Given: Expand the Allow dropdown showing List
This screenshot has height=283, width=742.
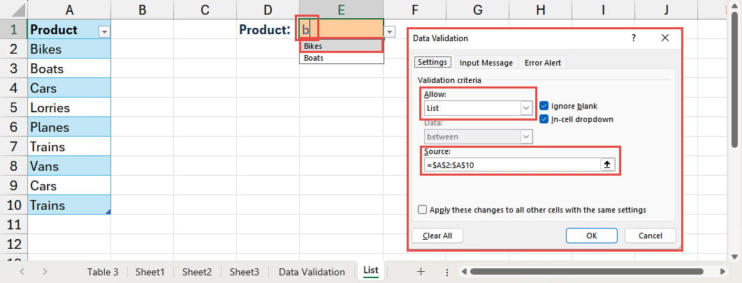Looking at the screenshot, I should click(x=525, y=109).
